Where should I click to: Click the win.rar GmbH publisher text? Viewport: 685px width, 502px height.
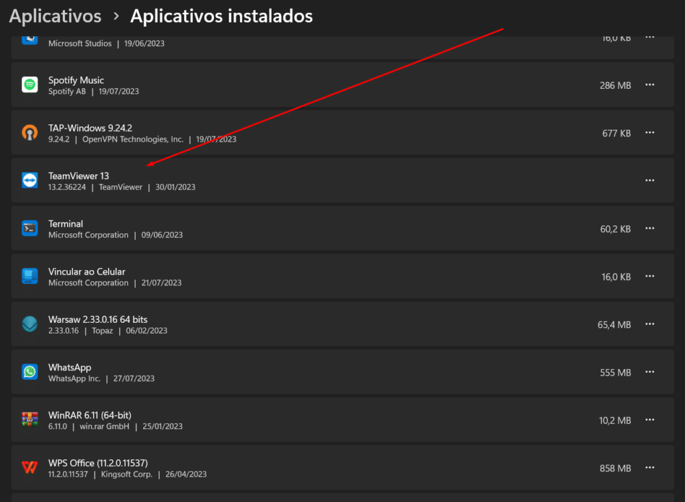click(x=104, y=426)
